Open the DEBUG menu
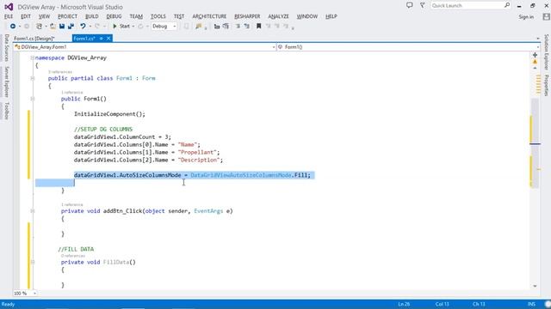Screen dimensions: 551x309 pyautogui.click(x=114, y=16)
